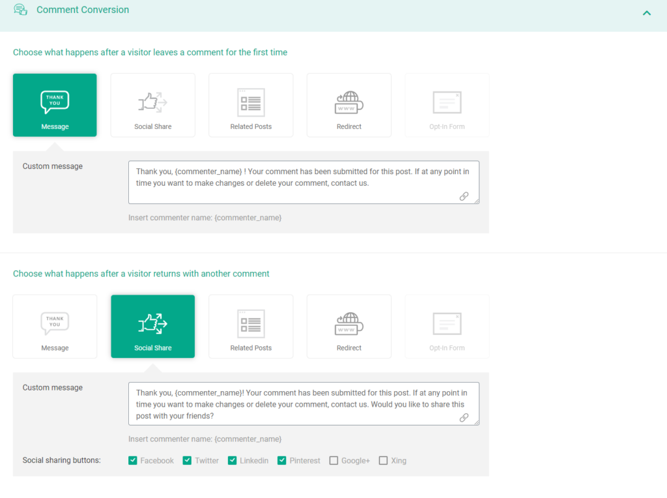Uncheck the Facebook sharing button
Viewport: 667px width, 498px height.
(134, 460)
